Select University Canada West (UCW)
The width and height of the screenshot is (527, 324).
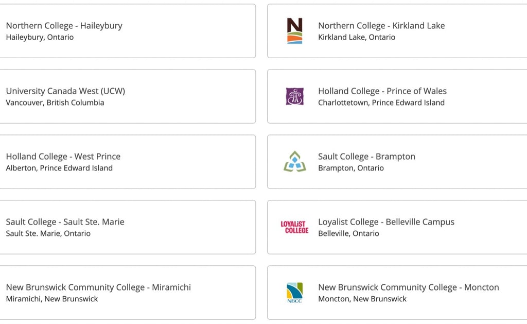[x=128, y=96]
